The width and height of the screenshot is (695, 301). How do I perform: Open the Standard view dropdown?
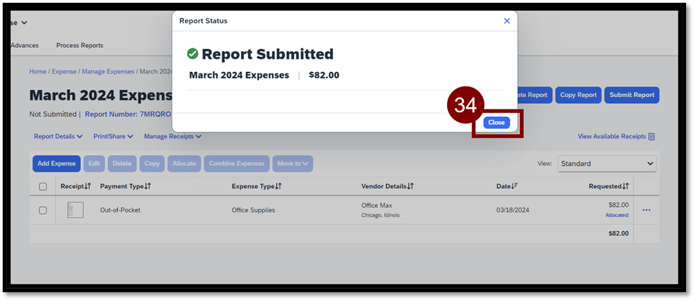(606, 164)
